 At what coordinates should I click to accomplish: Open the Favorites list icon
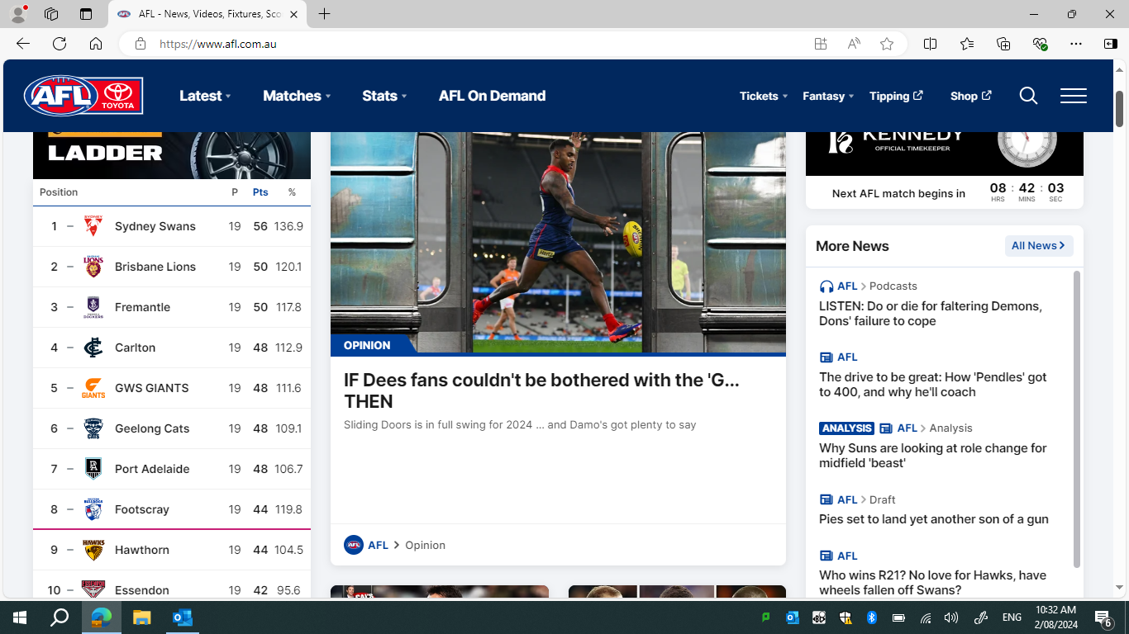[x=967, y=44]
